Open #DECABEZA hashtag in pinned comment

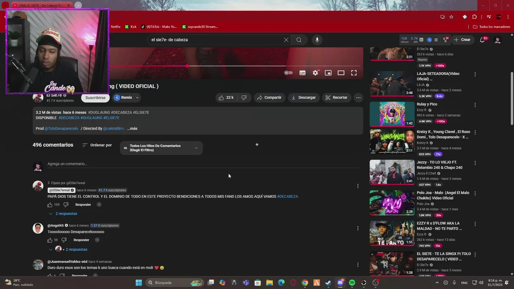point(288,197)
